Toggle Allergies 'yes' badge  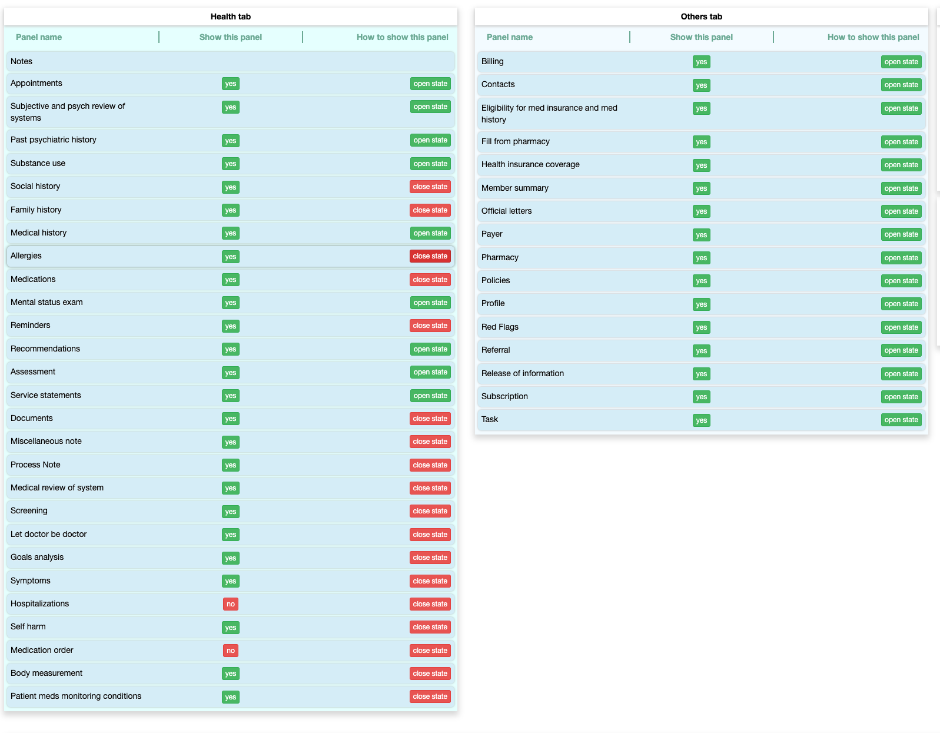[231, 257]
